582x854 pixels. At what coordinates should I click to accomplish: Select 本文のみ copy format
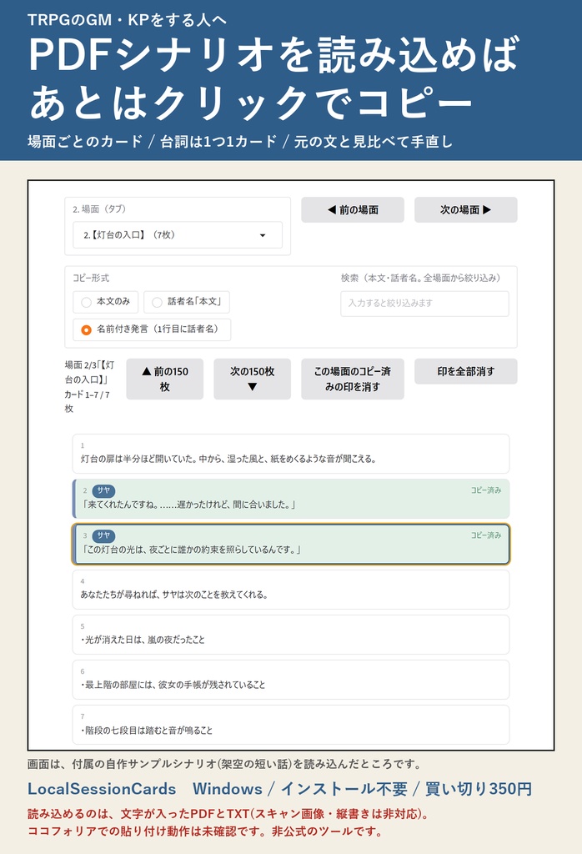click(x=106, y=302)
